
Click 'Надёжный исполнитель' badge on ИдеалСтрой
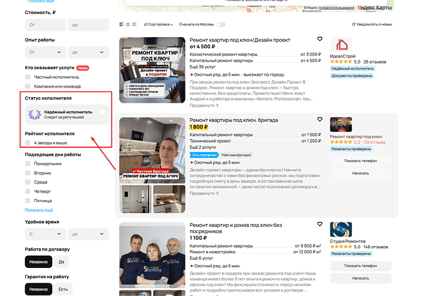pyautogui.click(x=352, y=69)
